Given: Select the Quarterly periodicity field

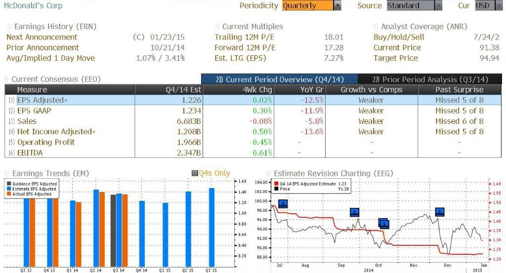Looking at the screenshot, I should click(x=308, y=5).
